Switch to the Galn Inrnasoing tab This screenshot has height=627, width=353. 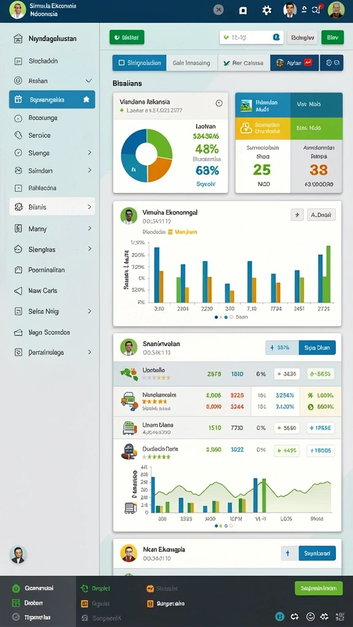191,63
